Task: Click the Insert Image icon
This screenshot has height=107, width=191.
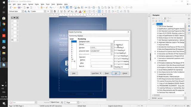Action: [x=76, y=7]
